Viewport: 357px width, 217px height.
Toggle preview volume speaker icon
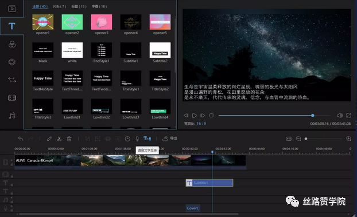(340, 116)
